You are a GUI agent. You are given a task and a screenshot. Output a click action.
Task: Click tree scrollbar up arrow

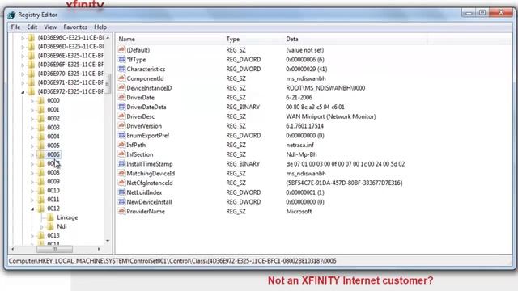point(108,37)
